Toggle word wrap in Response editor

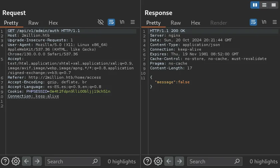pos(253,22)
